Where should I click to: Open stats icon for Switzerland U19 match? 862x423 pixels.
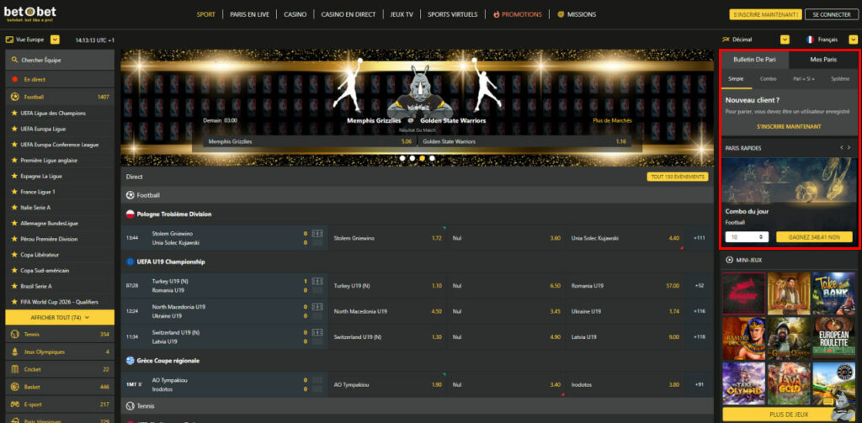(x=317, y=332)
